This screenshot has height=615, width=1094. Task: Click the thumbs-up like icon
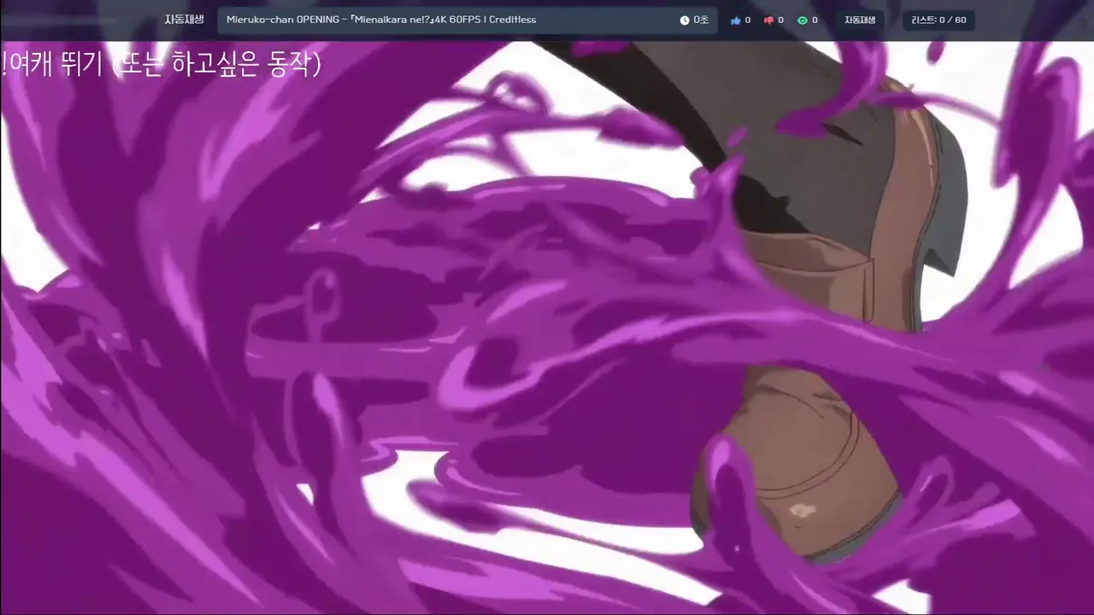735,20
